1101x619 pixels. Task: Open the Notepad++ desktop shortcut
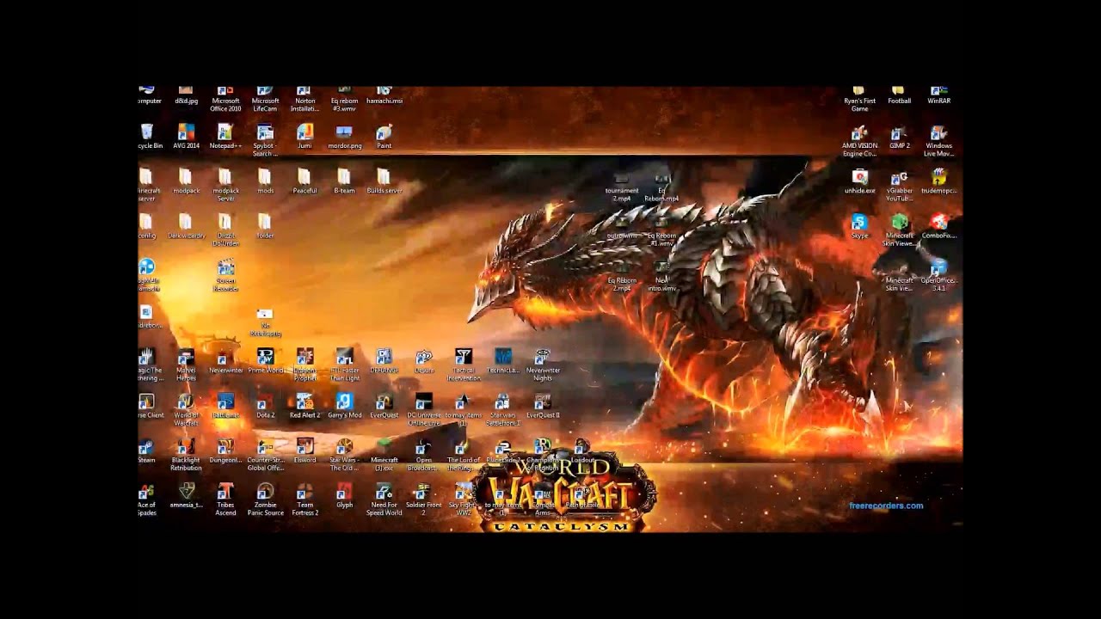click(225, 137)
